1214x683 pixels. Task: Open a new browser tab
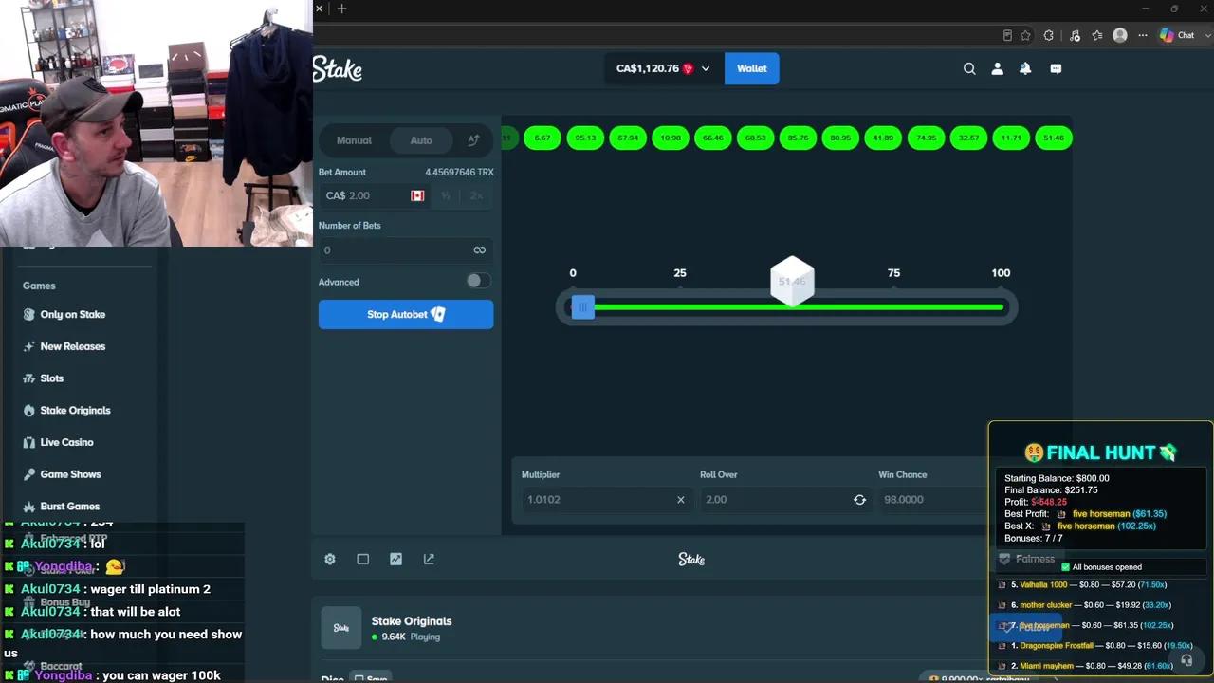[x=341, y=9]
